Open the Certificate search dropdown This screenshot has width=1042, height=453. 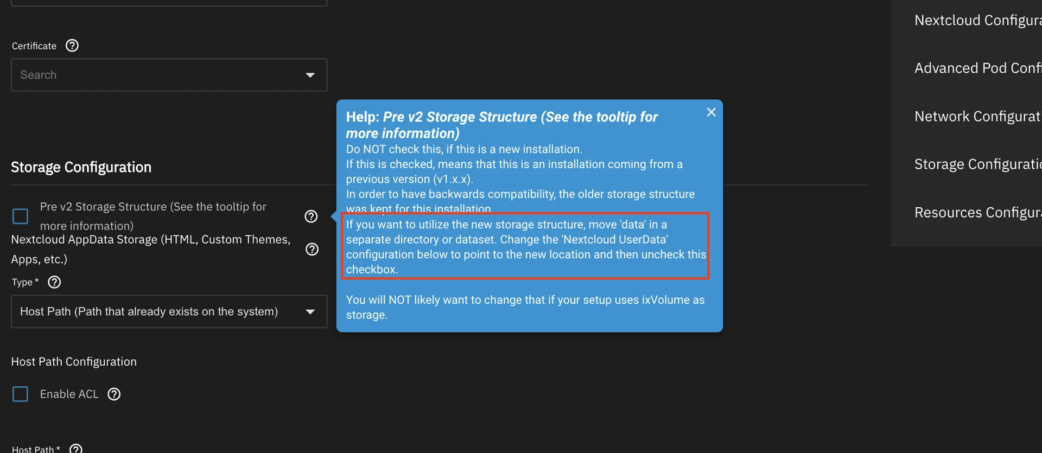157,75
